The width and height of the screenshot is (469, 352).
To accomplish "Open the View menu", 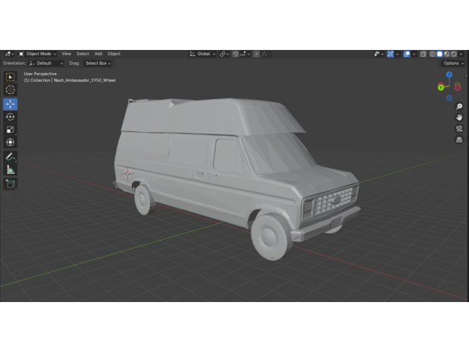I will 66,54.
